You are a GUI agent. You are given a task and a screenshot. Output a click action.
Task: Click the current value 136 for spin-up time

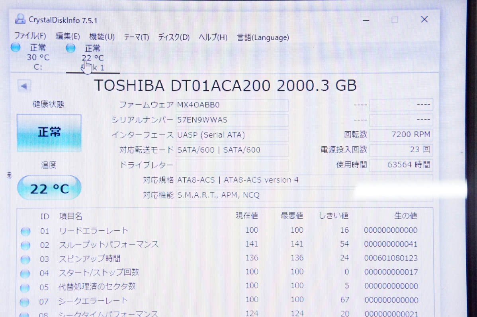tap(252, 258)
